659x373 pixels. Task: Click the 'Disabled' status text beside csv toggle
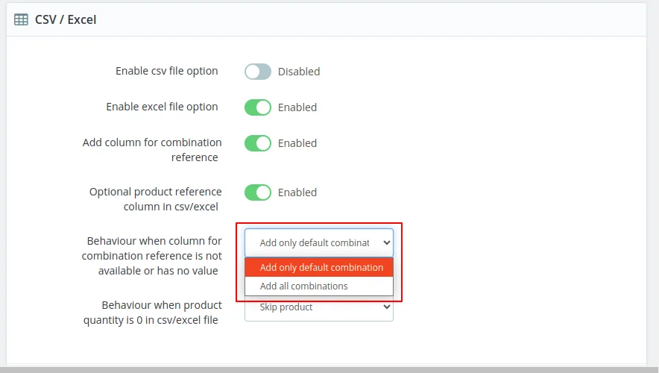[x=298, y=72]
